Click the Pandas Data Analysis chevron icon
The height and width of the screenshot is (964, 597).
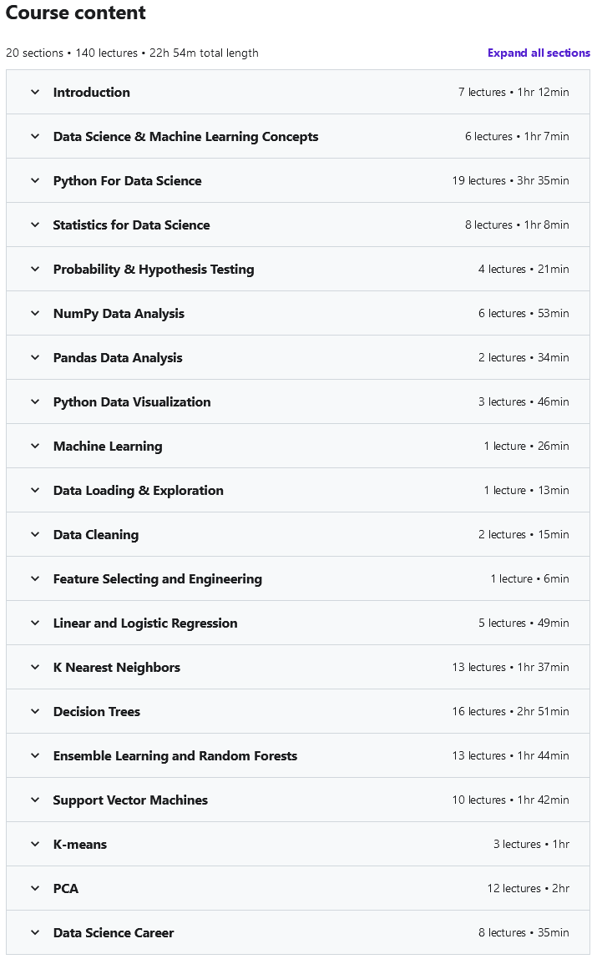pos(35,358)
